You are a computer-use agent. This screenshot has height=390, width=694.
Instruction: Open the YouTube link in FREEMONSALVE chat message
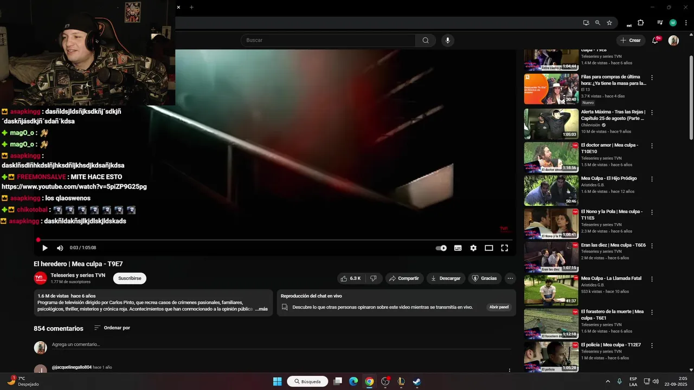74,187
